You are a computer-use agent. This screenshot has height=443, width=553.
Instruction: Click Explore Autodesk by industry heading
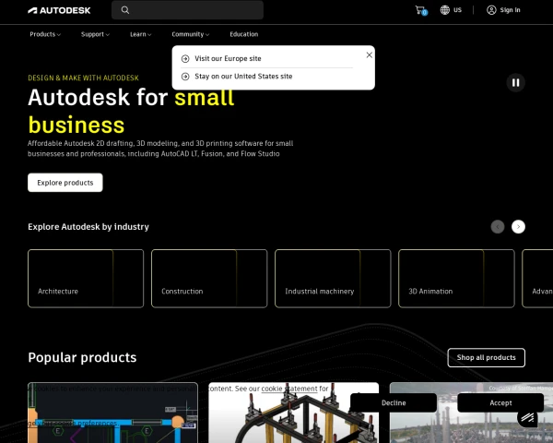(88, 227)
